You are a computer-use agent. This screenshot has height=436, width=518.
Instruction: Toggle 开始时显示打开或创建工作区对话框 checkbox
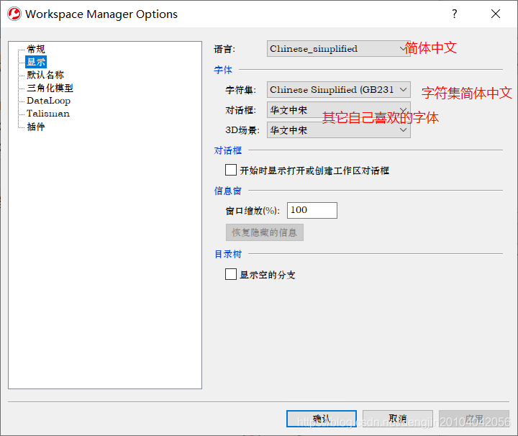(x=231, y=170)
